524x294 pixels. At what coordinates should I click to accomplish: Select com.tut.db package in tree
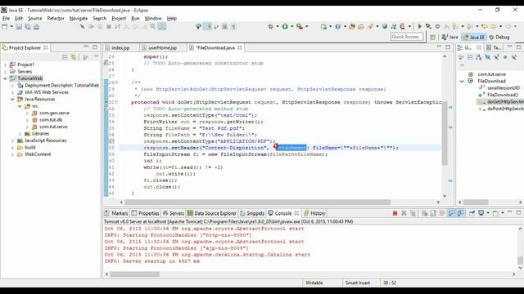pos(51,120)
